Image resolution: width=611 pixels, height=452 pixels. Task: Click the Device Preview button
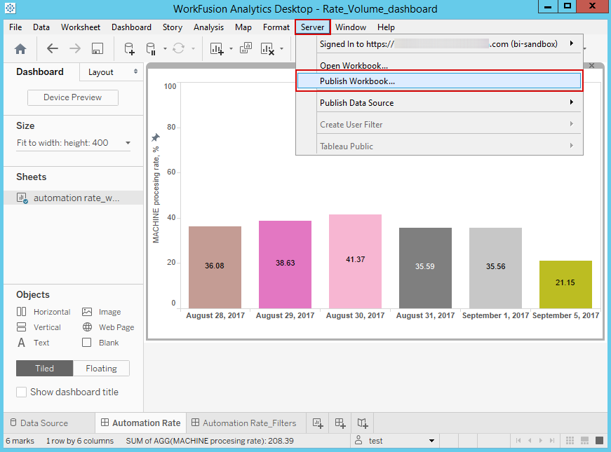(x=73, y=97)
